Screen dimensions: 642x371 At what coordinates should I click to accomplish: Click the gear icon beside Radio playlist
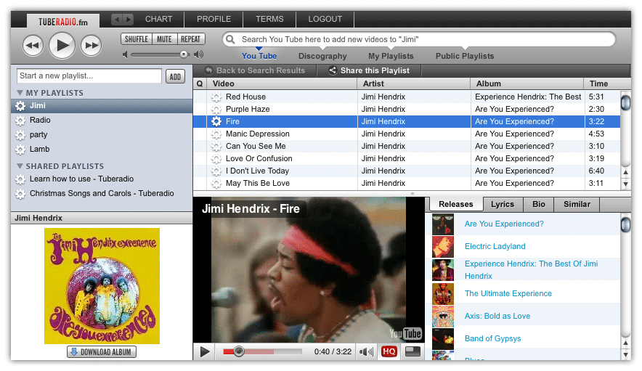tap(20, 121)
